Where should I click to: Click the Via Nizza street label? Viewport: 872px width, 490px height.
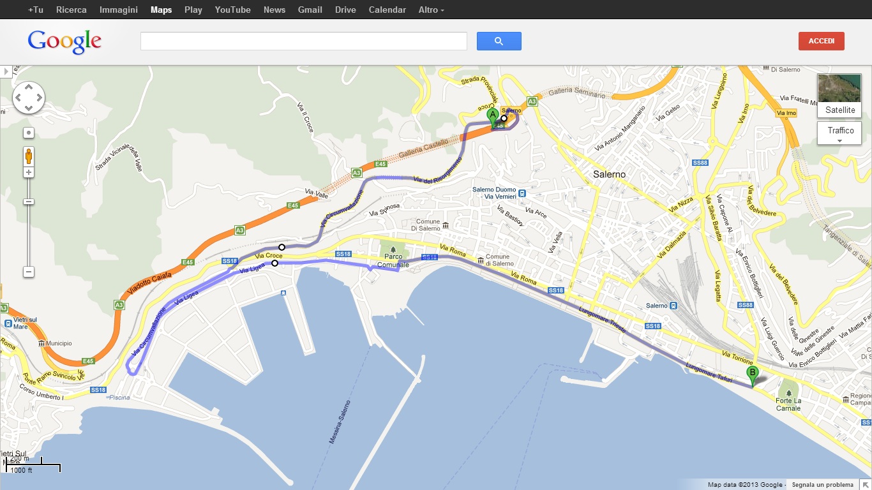coord(681,204)
